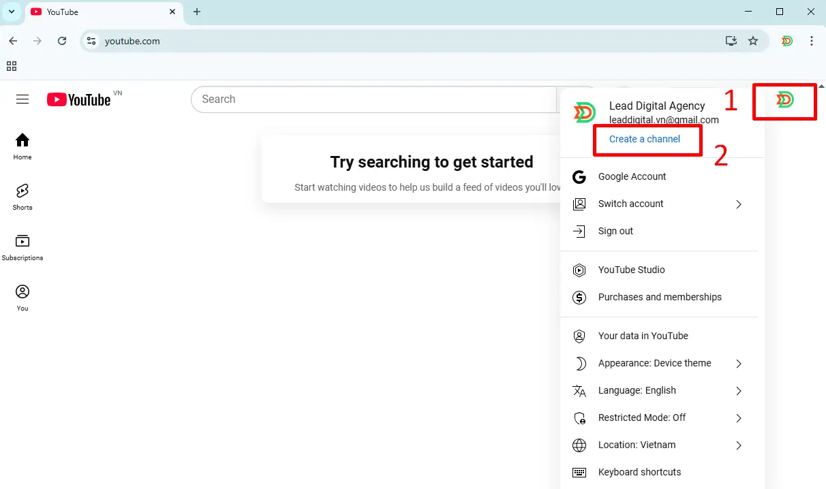
Task: Expand the Language: English chevron
Action: click(x=739, y=390)
